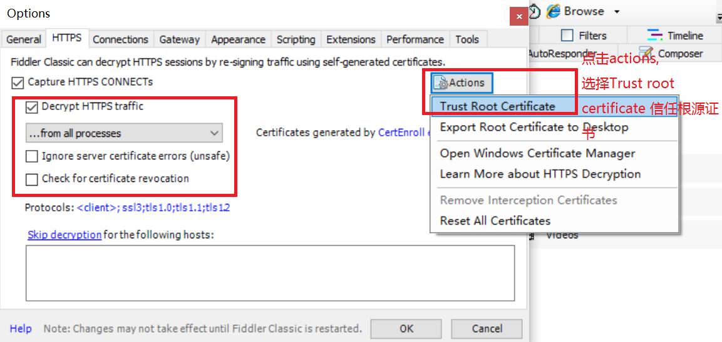Close the Options dialog
722x342 pixels.
(x=519, y=16)
